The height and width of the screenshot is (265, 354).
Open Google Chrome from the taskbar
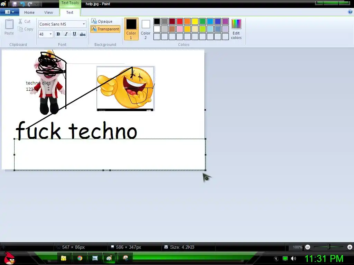coord(80,258)
